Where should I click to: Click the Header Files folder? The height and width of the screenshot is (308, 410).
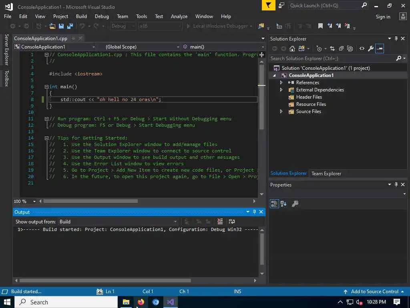click(x=309, y=97)
